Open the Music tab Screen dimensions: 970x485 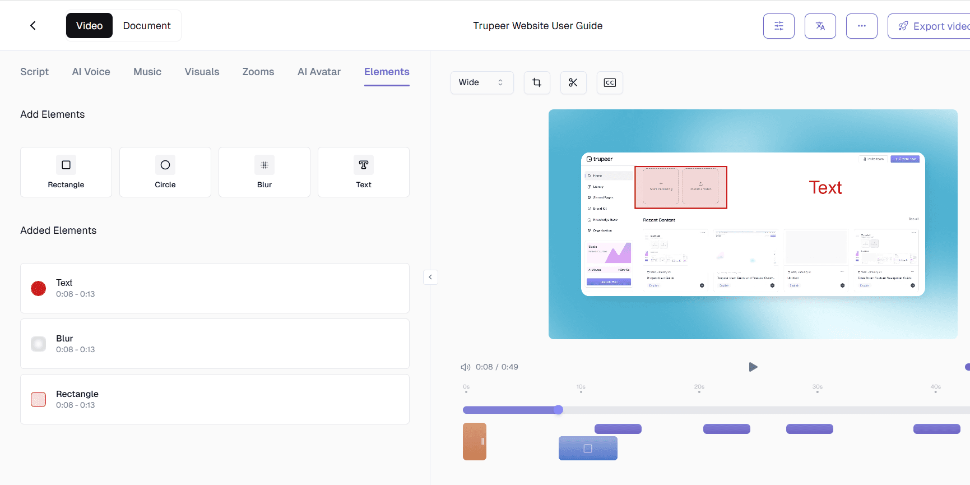(x=147, y=72)
